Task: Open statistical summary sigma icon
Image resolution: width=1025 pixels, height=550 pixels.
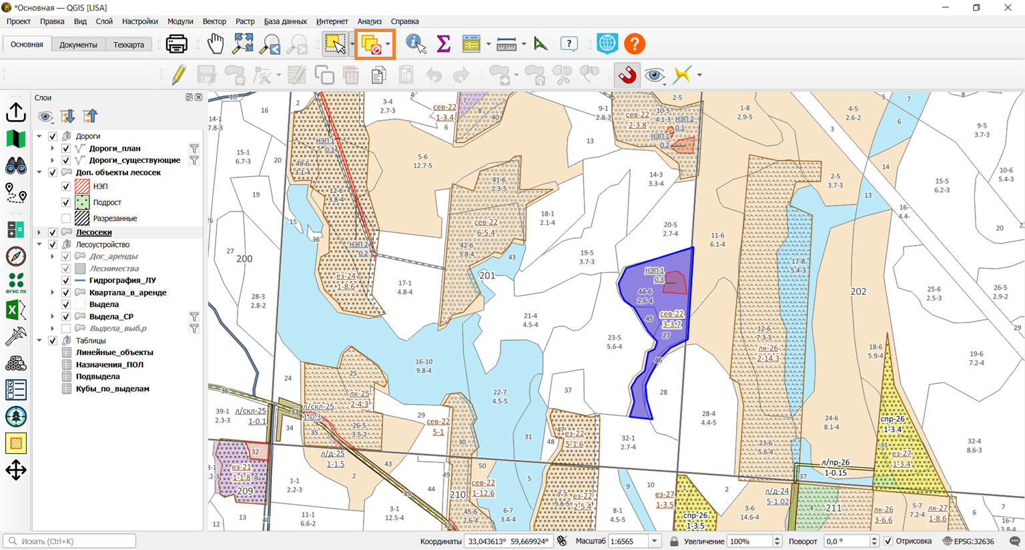Action: [443, 44]
